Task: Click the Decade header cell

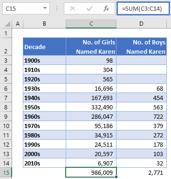Action: [44, 47]
